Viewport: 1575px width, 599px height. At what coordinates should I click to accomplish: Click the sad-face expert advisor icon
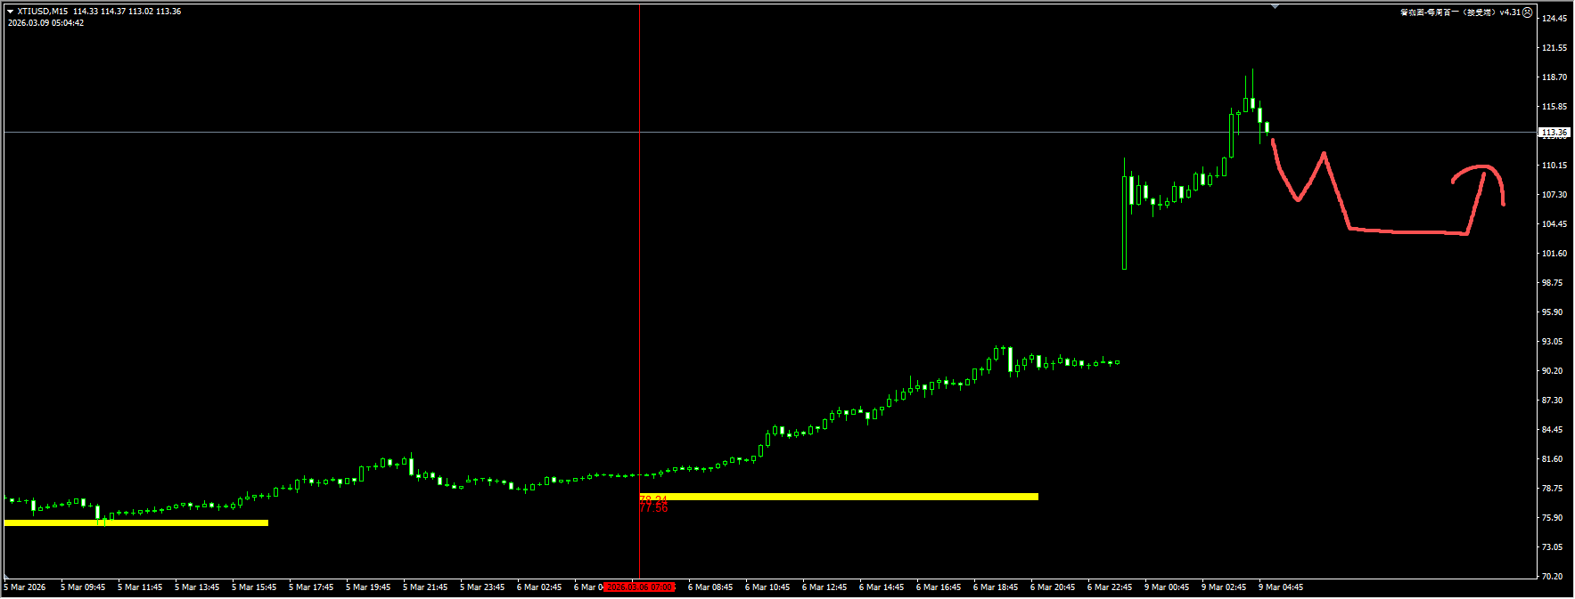point(1527,12)
